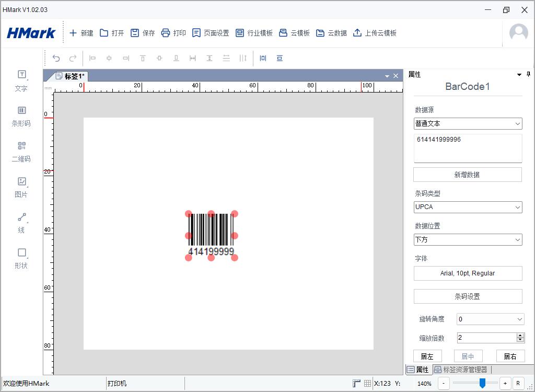This screenshot has width=535, height=392.
Task: Open the 条码类型 UPCA dropdown
Action: click(x=468, y=207)
